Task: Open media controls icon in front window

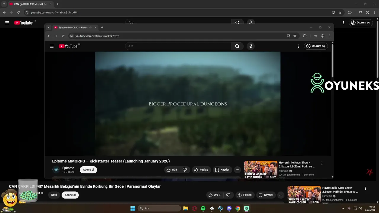Action: [x=315, y=36]
